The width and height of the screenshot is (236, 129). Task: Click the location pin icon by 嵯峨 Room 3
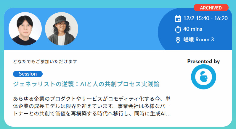tap(178, 40)
